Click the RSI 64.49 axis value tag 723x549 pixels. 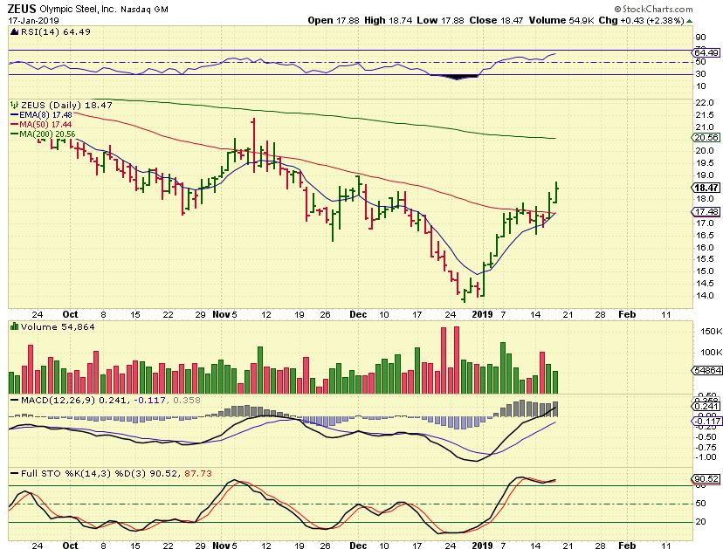706,53
